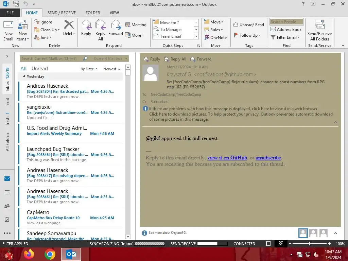348x261 pixels.
Task: Toggle Unread/Read status
Action: (248, 24)
